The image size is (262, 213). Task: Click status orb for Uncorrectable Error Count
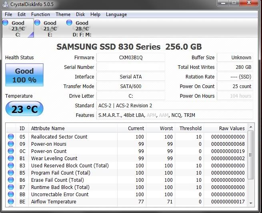11,195
